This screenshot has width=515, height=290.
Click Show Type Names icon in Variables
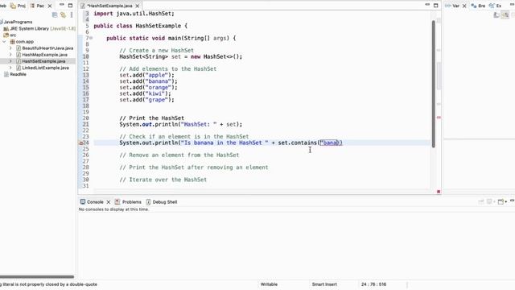click(x=496, y=14)
